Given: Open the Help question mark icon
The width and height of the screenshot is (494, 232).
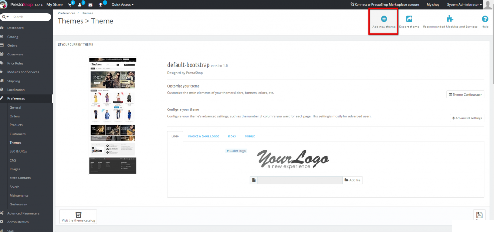Looking at the screenshot, I should click(x=485, y=19).
